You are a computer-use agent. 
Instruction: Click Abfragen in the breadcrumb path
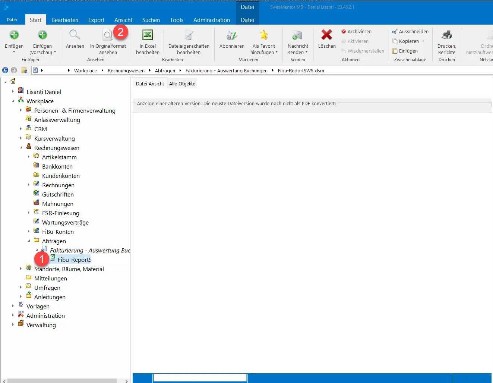[165, 70]
